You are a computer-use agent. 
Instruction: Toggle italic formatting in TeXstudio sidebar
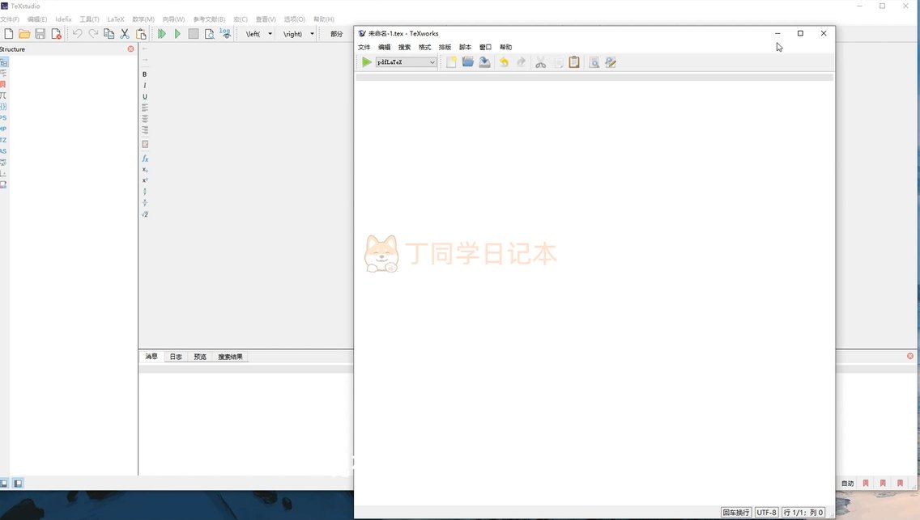pyautogui.click(x=145, y=86)
